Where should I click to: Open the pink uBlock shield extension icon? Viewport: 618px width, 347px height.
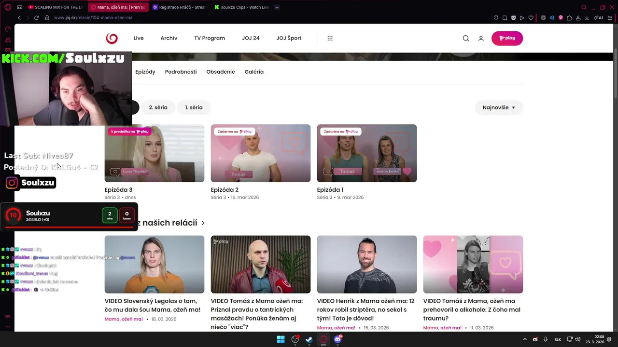pos(561,18)
